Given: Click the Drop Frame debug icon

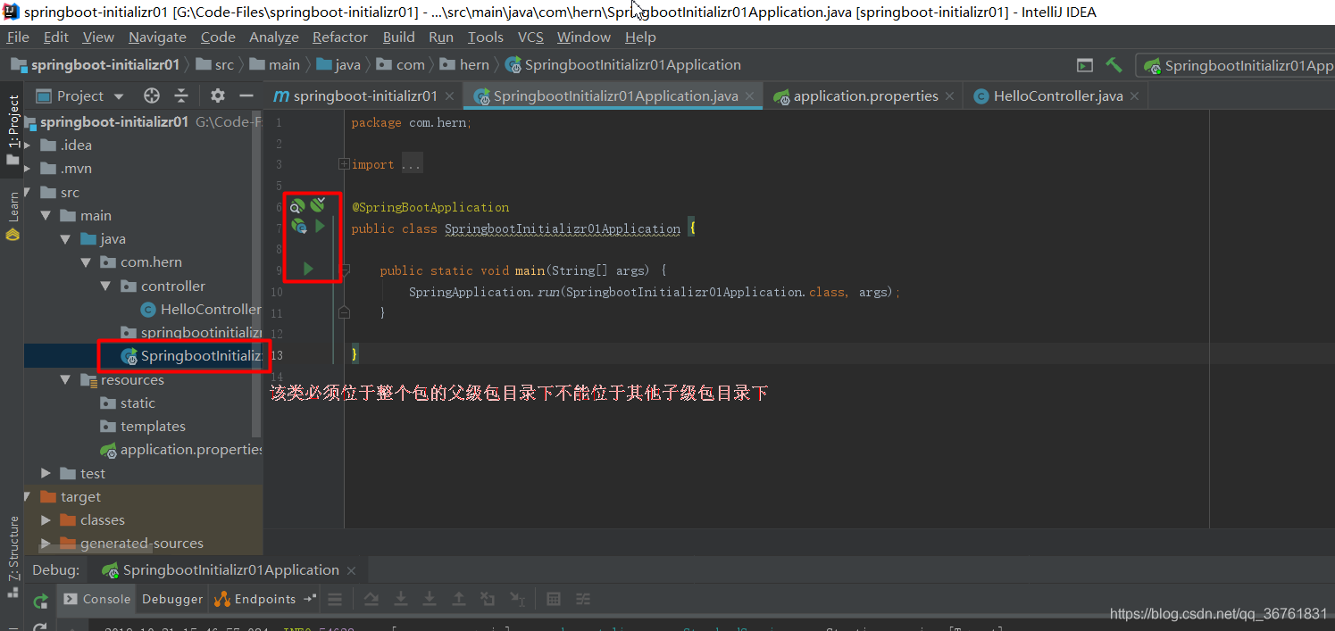Looking at the screenshot, I should (x=488, y=599).
